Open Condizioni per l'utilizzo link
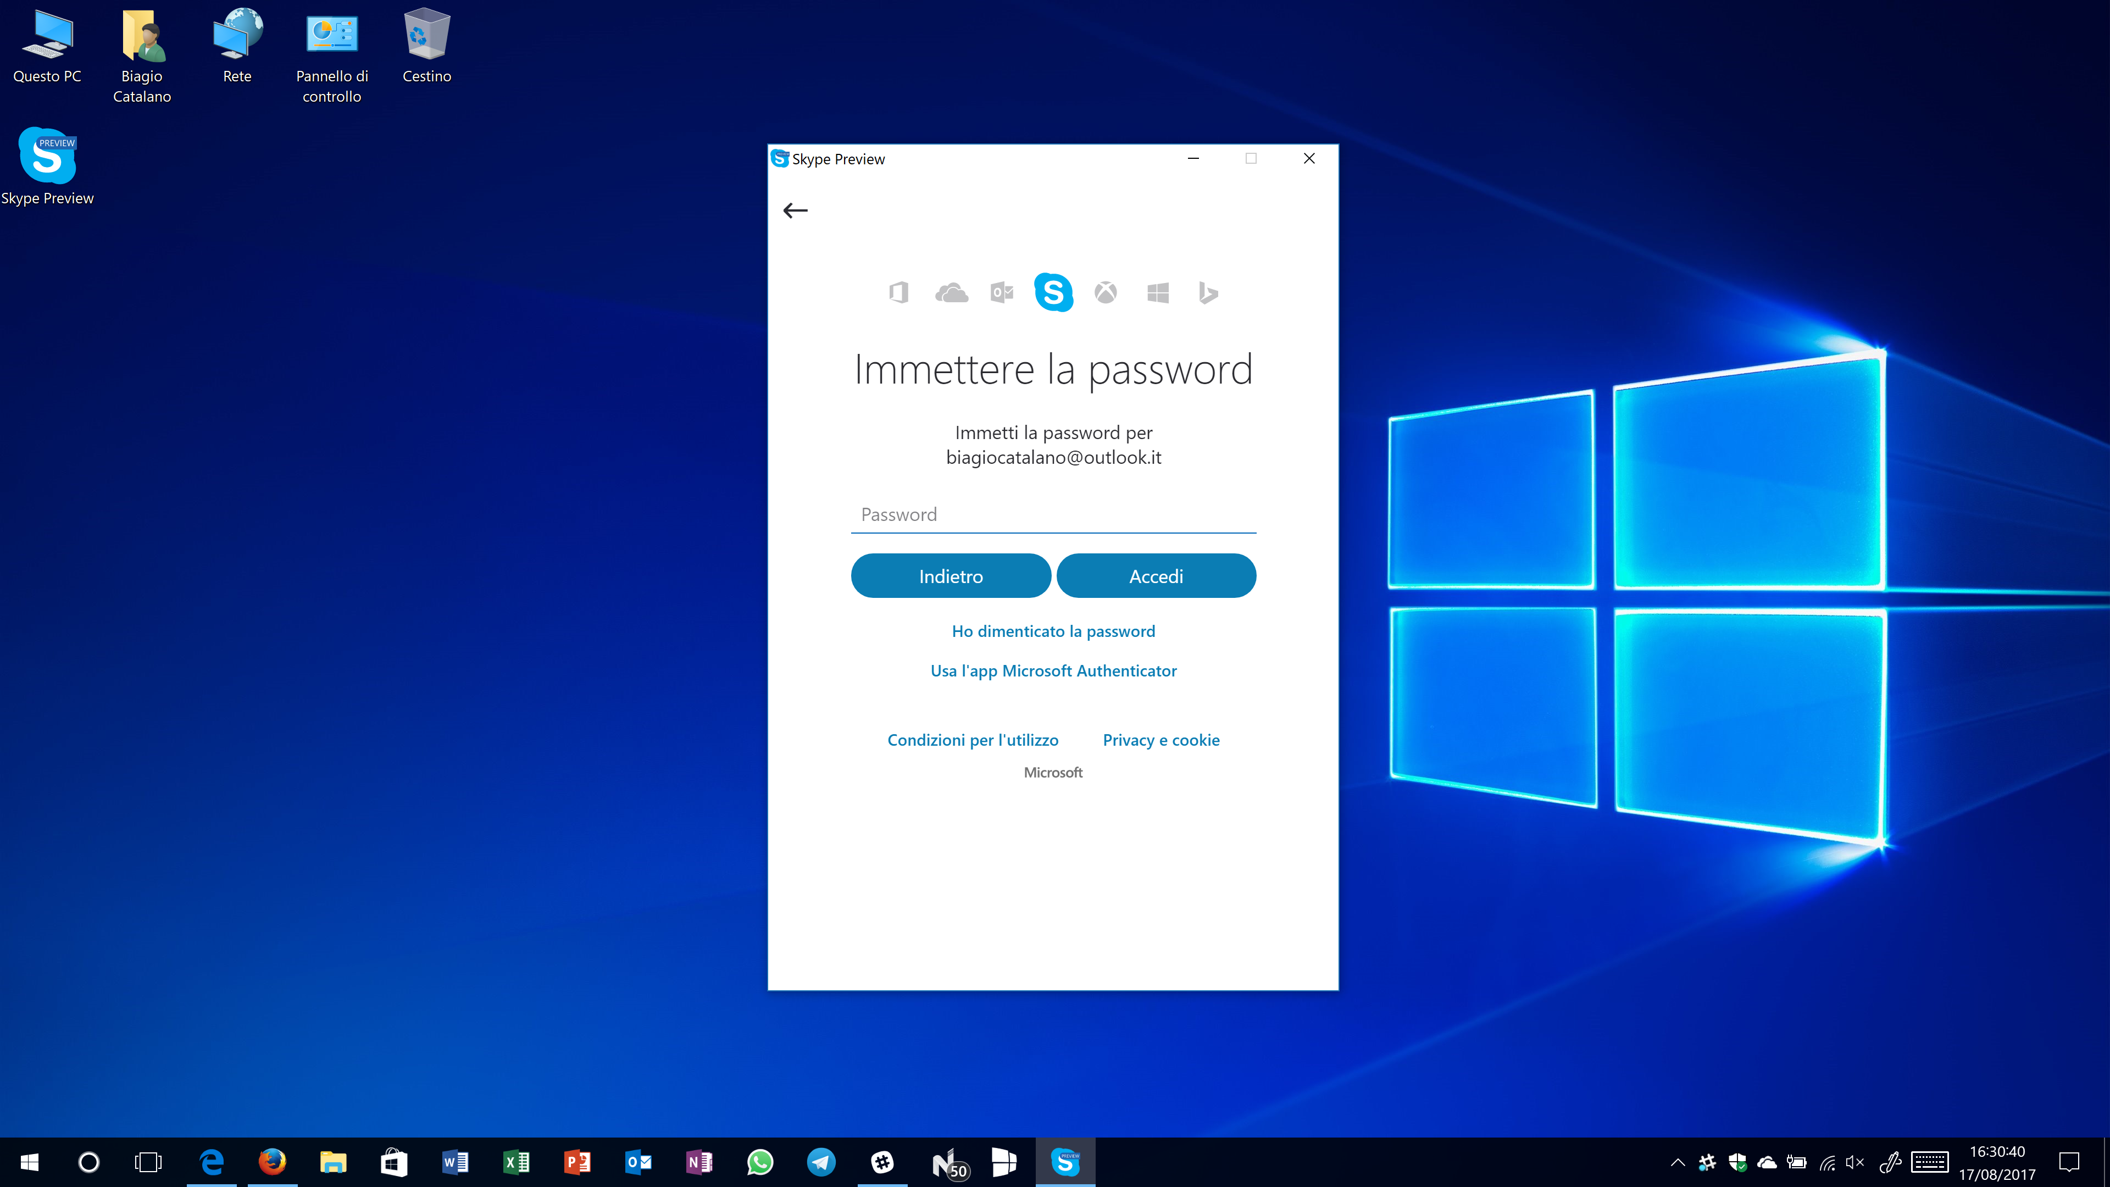 (x=973, y=740)
